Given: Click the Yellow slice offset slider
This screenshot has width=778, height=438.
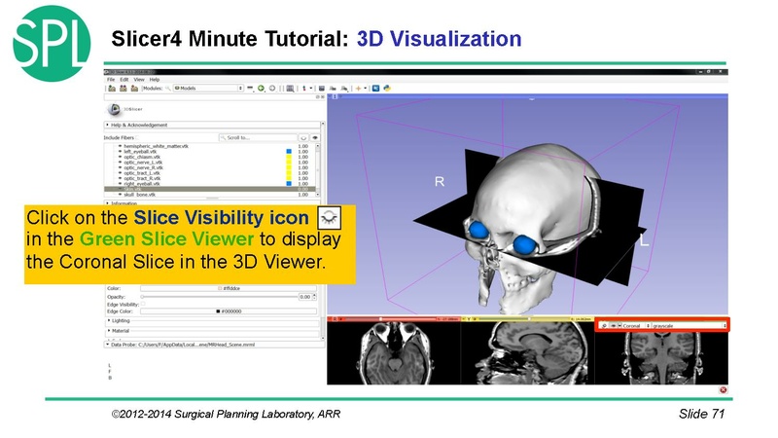Looking at the screenshot, I should (523, 319).
